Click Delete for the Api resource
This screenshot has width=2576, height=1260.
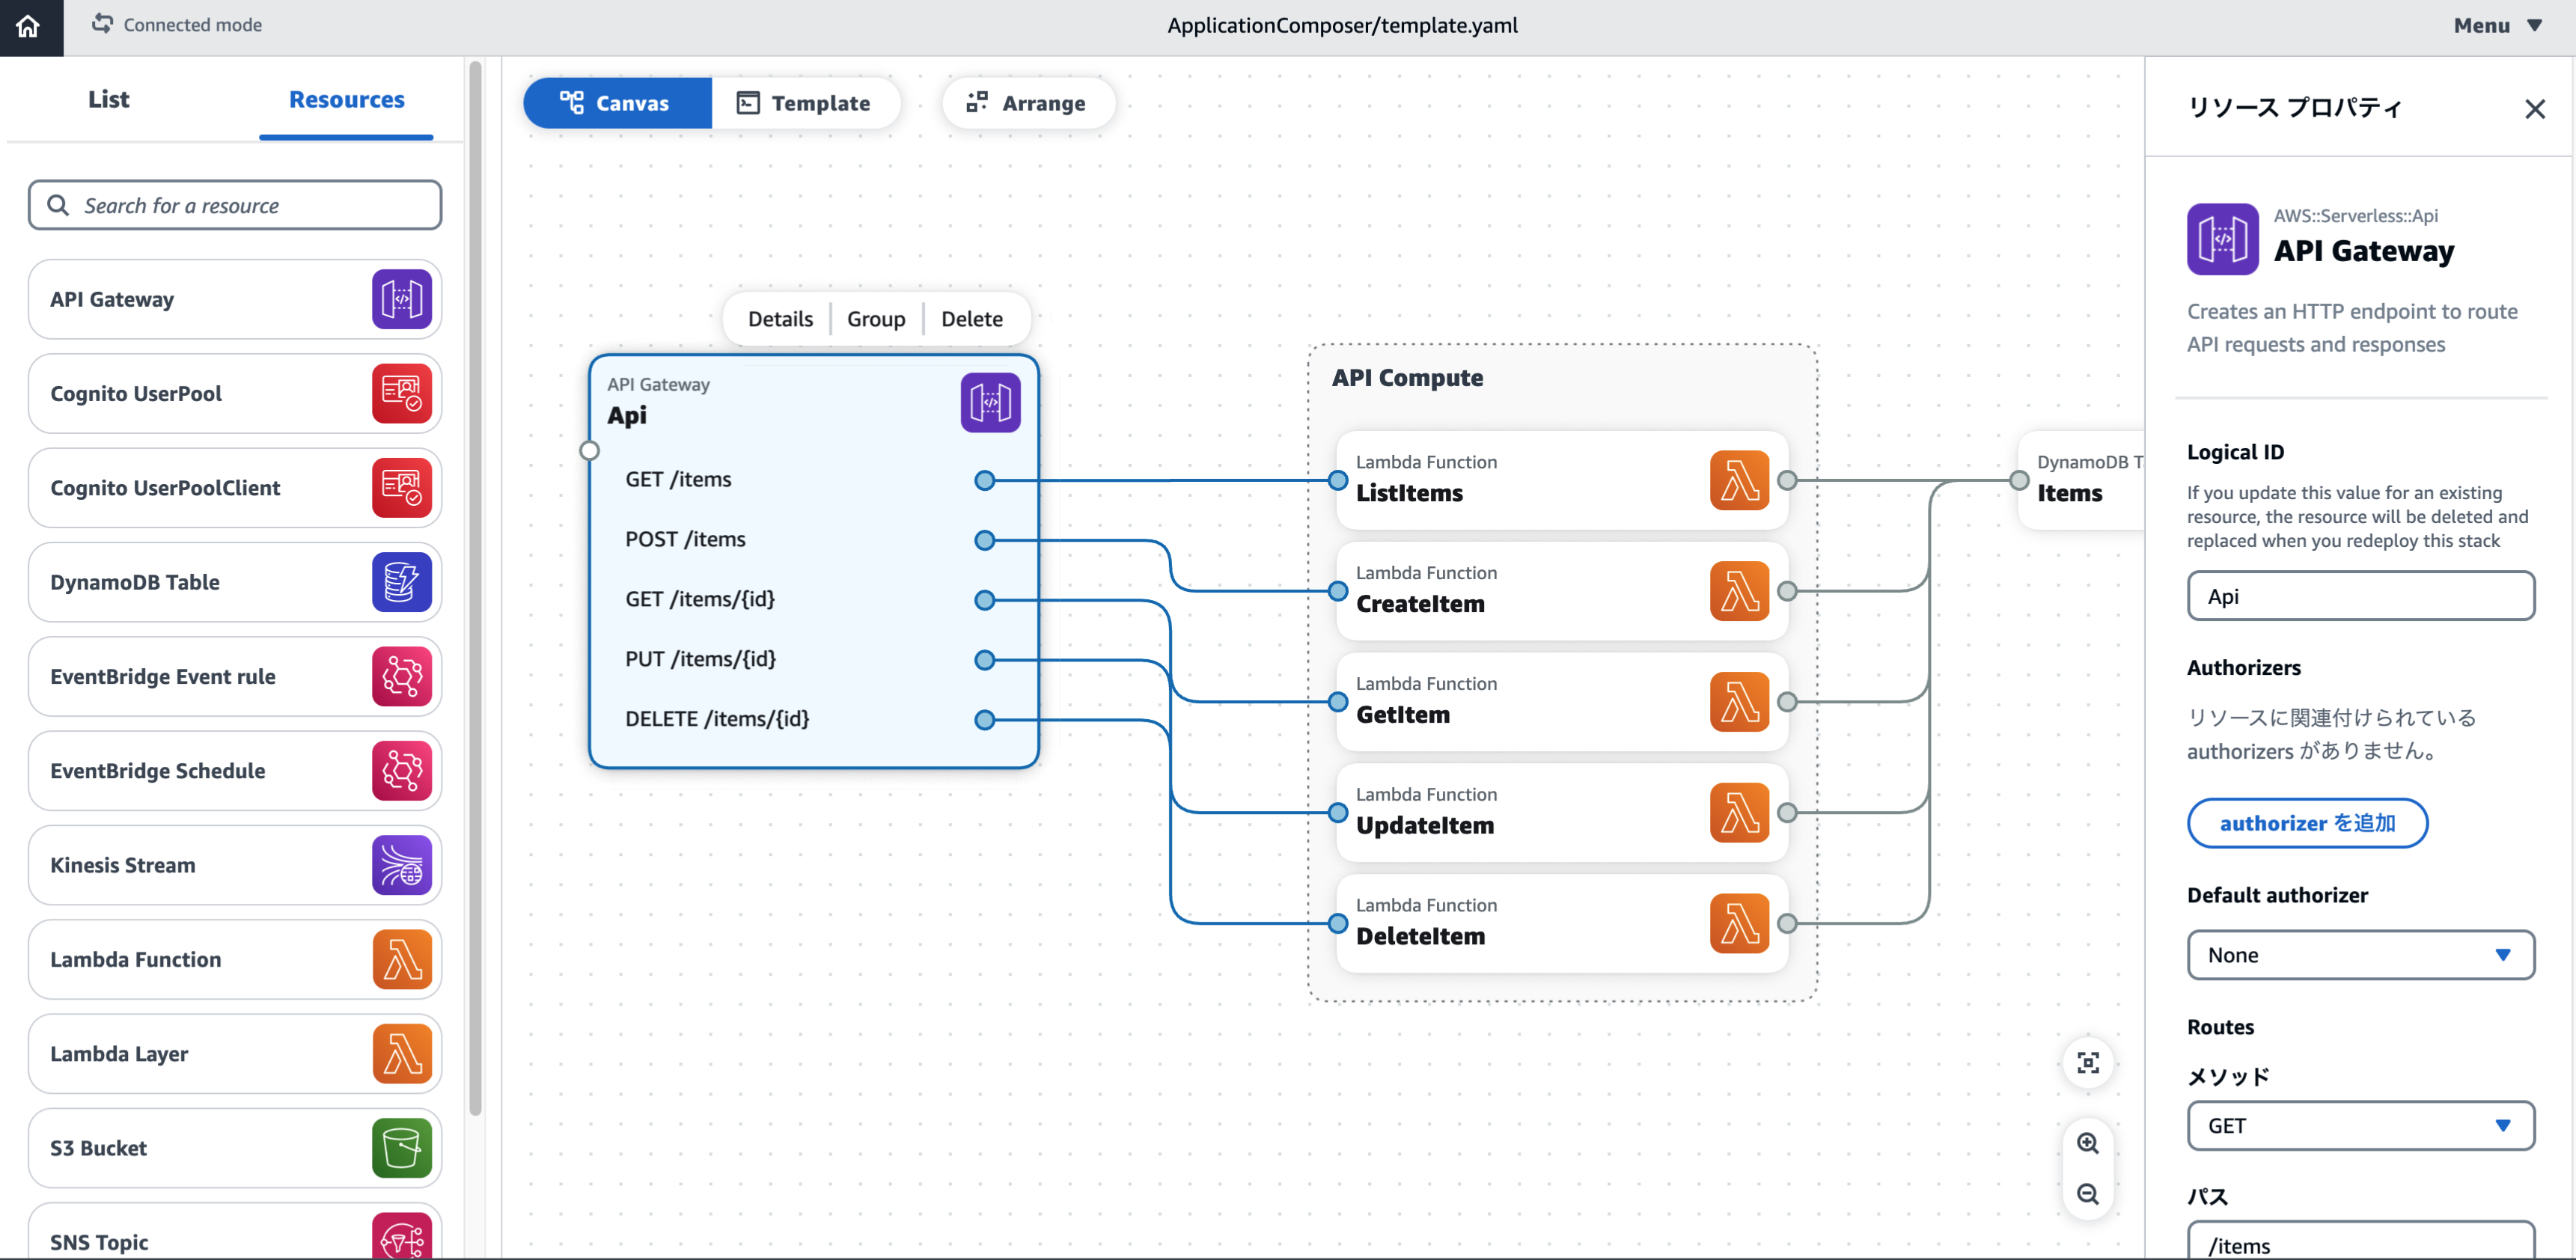coord(972,319)
